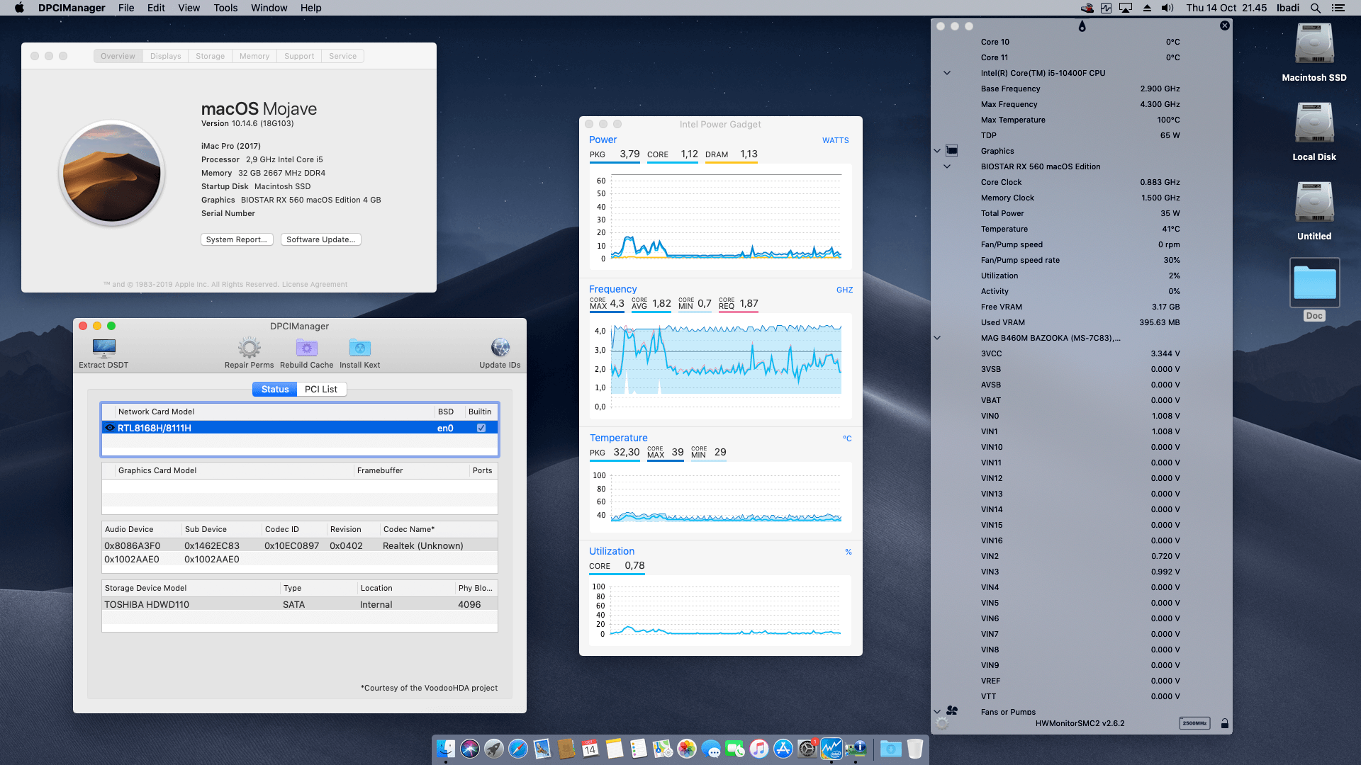Image resolution: width=1361 pixels, height=765 pixels.
Task: Click the Network Card Model column header
Action: (x=276, y=412)
